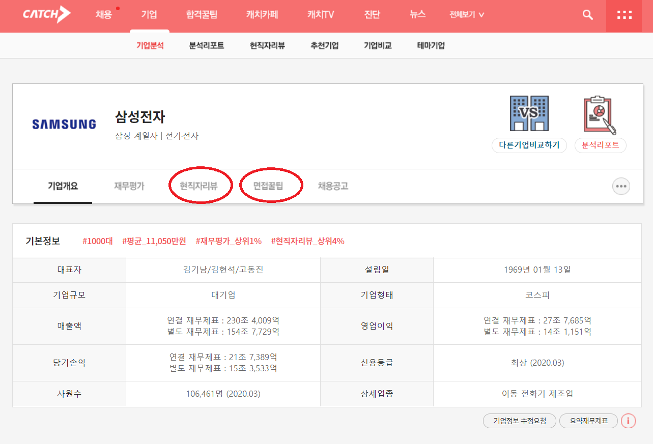Open the 캐치TV menu
The height and width of the screenshot is (444, 653).
pos(321,15)
